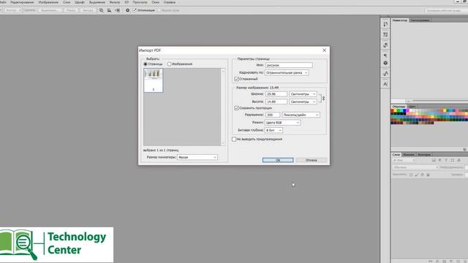Viewport: 468px width, 263px height.
Task: Click pixel layer filter icon in Layers panel
Action: (x=434, y=160)
